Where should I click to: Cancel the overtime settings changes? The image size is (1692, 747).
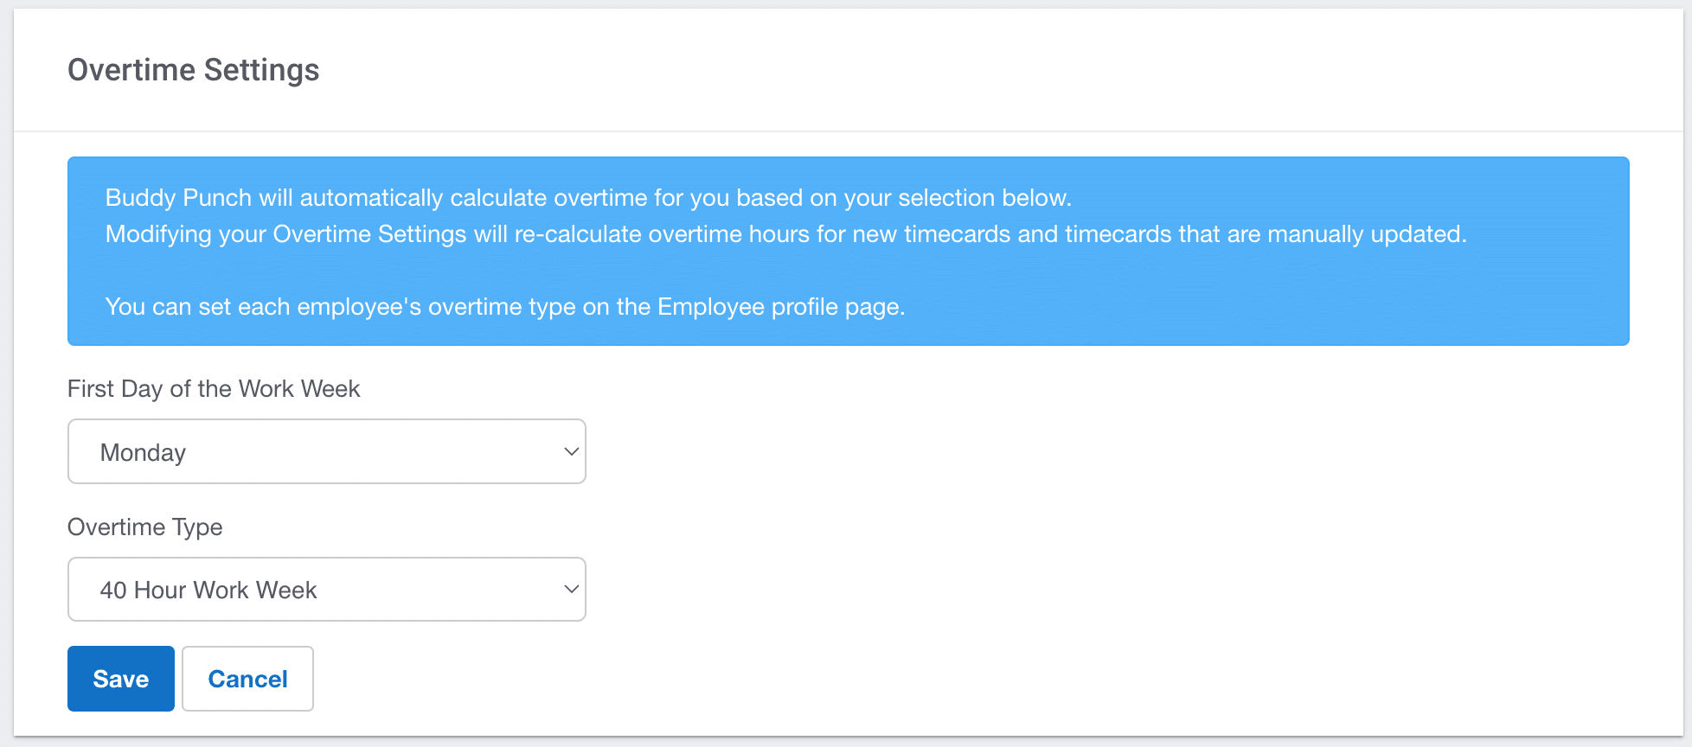pos(247,679)
